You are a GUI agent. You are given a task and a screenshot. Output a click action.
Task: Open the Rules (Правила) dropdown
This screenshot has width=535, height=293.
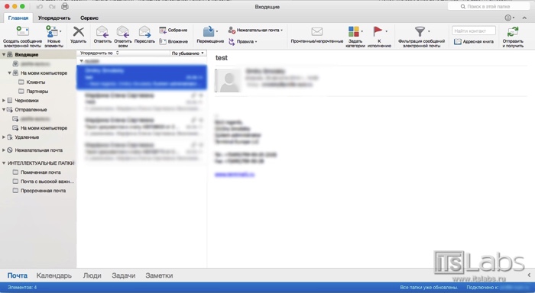click(242, 41)
